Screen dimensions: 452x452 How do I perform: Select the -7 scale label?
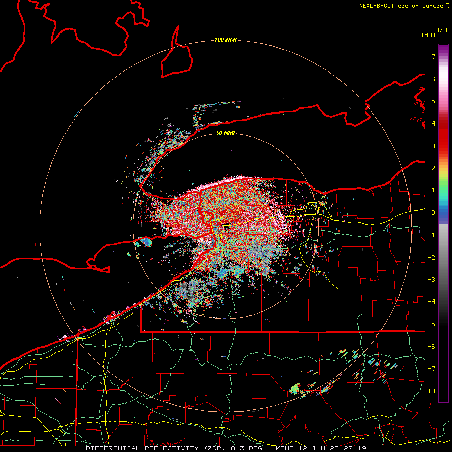[431, 369]
